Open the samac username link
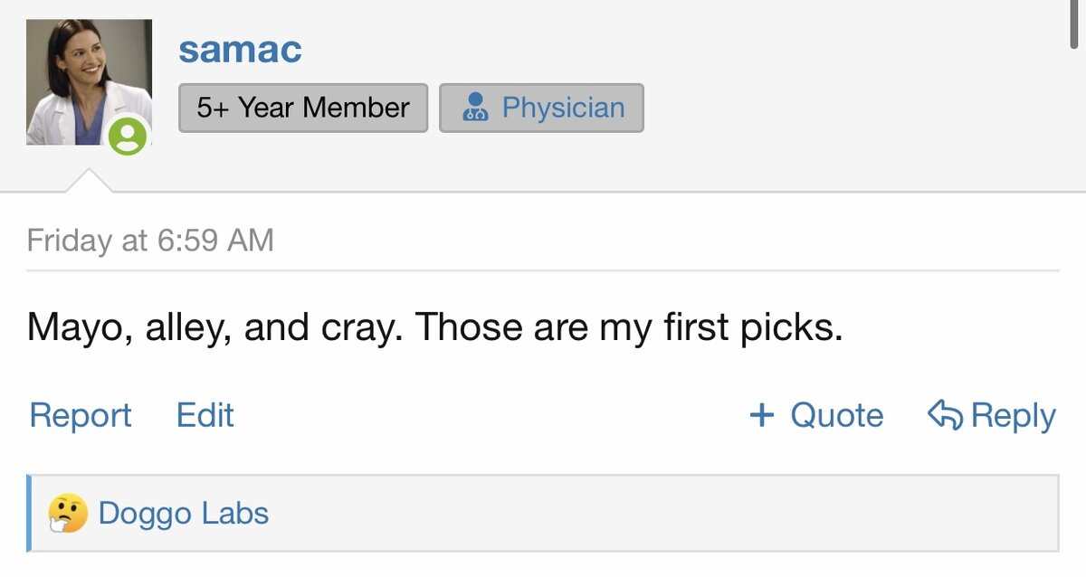This screenshot has height=577, width=1086. (x=240, y=49)
